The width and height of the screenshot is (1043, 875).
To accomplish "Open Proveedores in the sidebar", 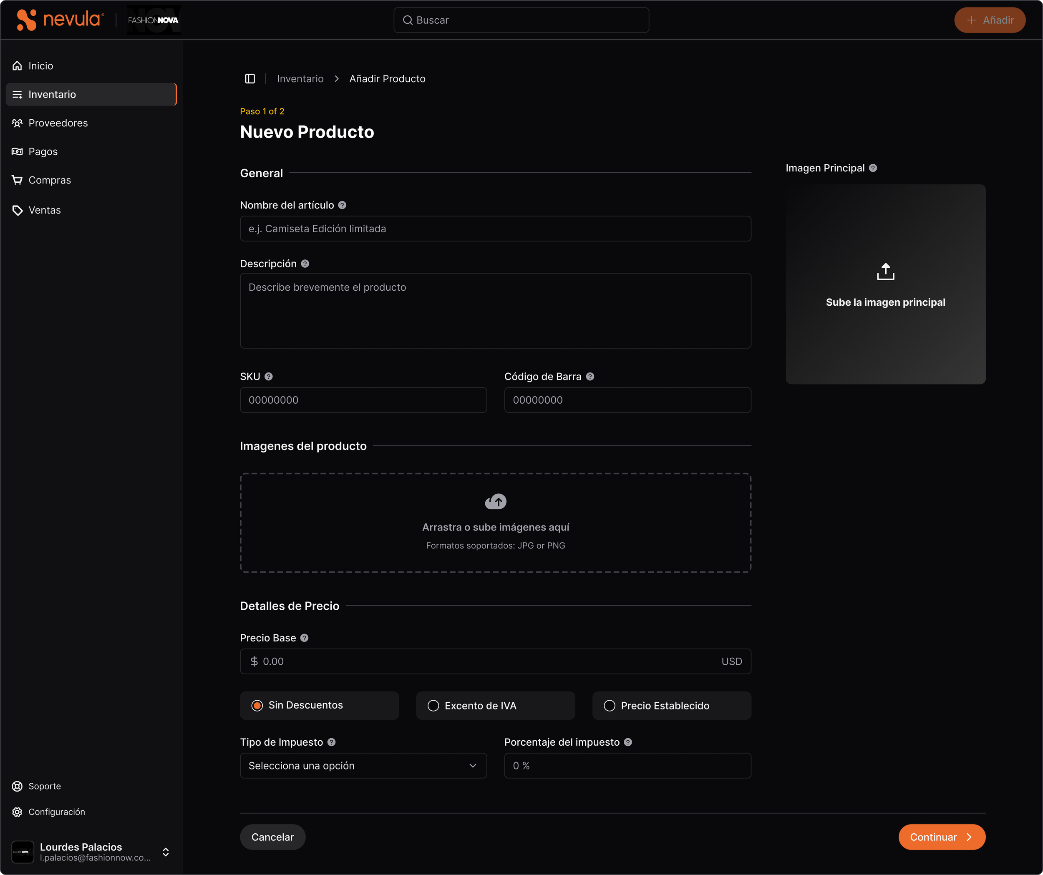I will point(58,123).
